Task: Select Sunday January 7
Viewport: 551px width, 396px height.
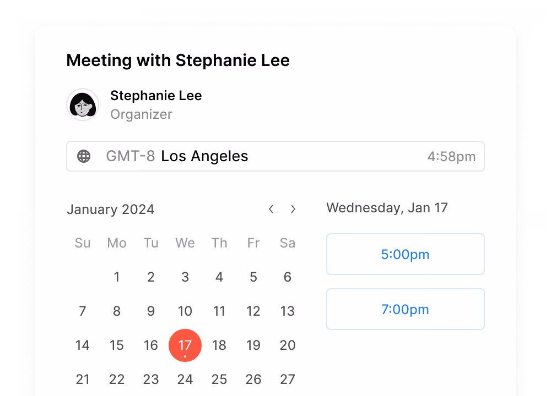Action: 83,311
